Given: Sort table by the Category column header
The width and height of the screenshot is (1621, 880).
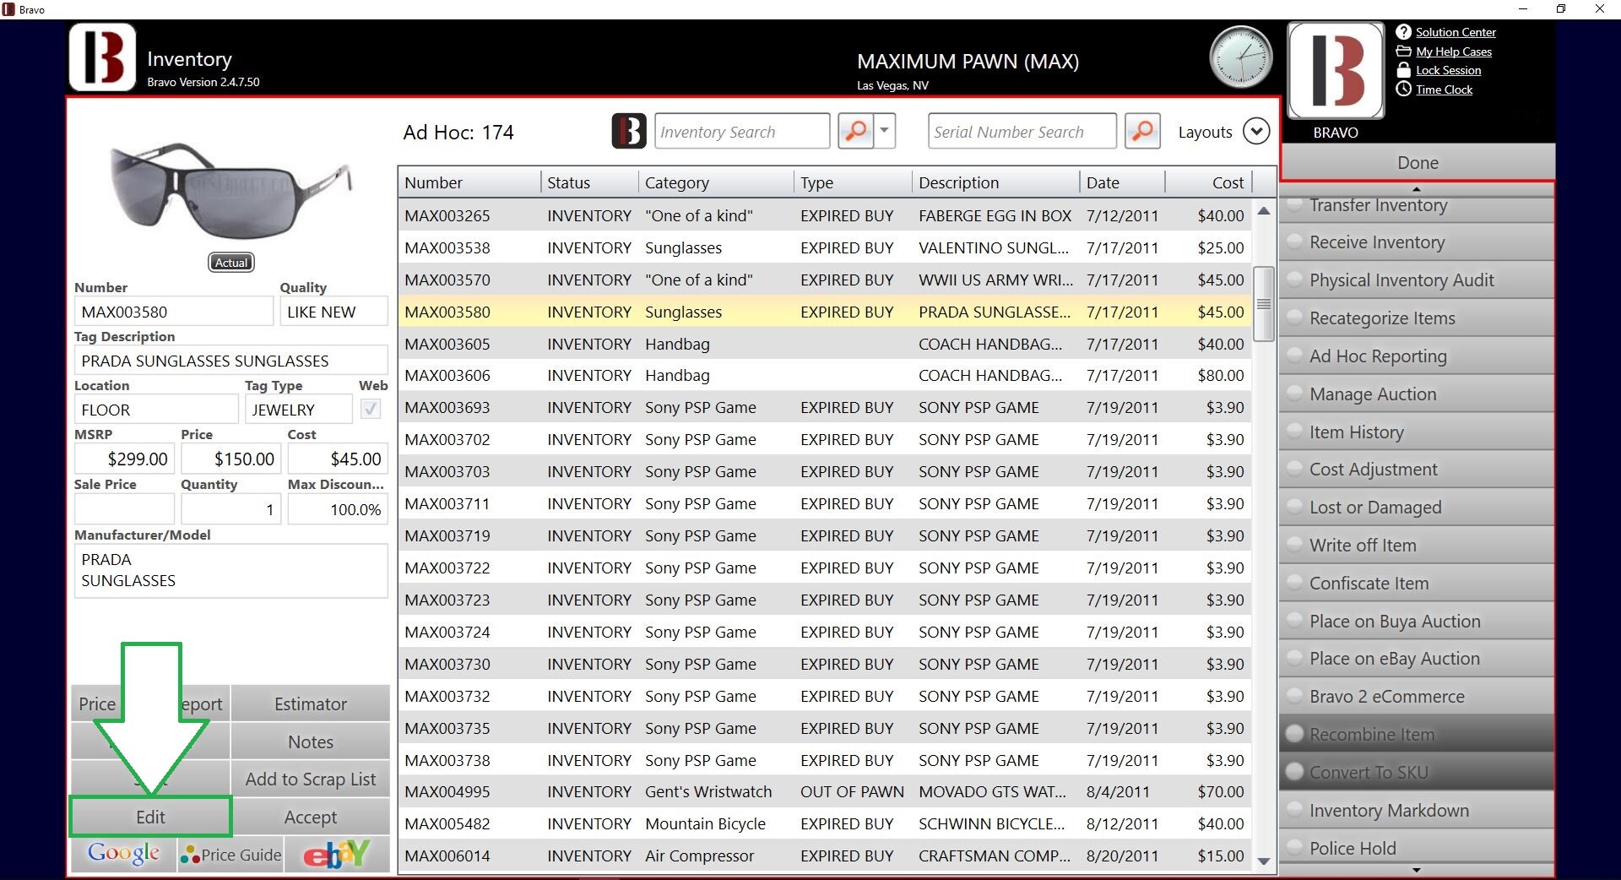Looking at the screenshot, I should [716, 182].
